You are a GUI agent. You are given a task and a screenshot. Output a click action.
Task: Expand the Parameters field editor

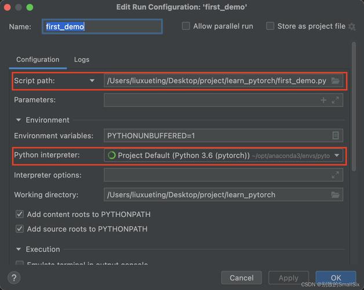point(335,100)
